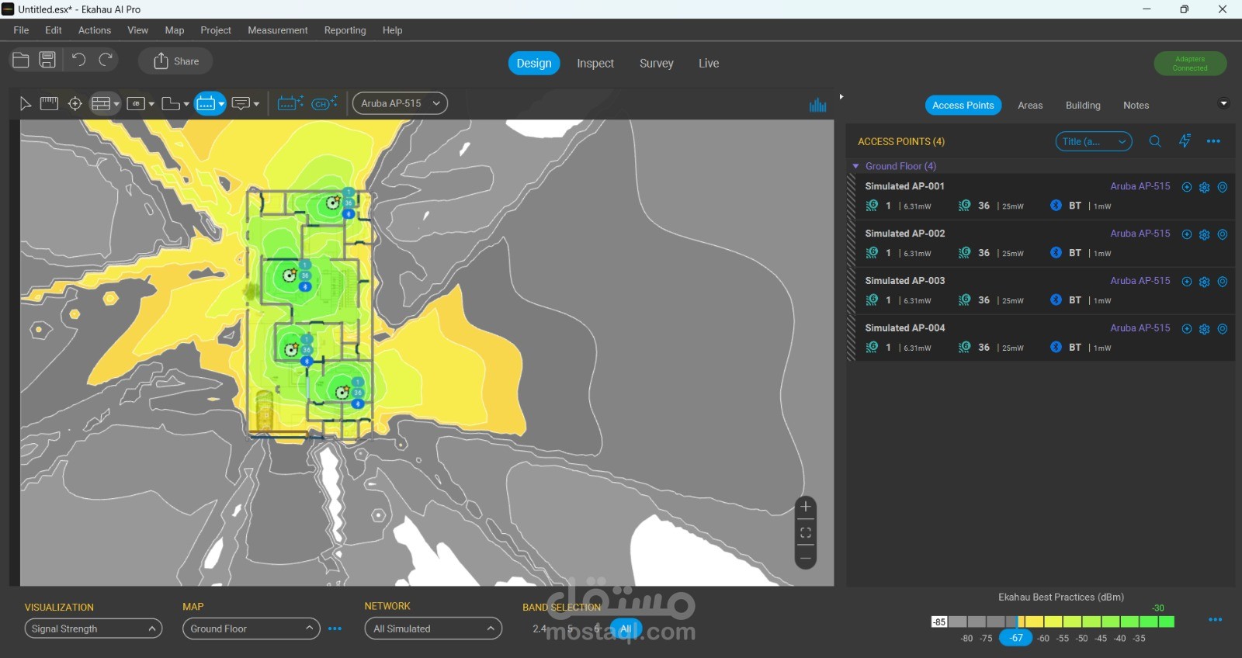Open settings gear for Simulated AP-004
The height and width of the screenshot is (658, 1242).
(1205, 329)
